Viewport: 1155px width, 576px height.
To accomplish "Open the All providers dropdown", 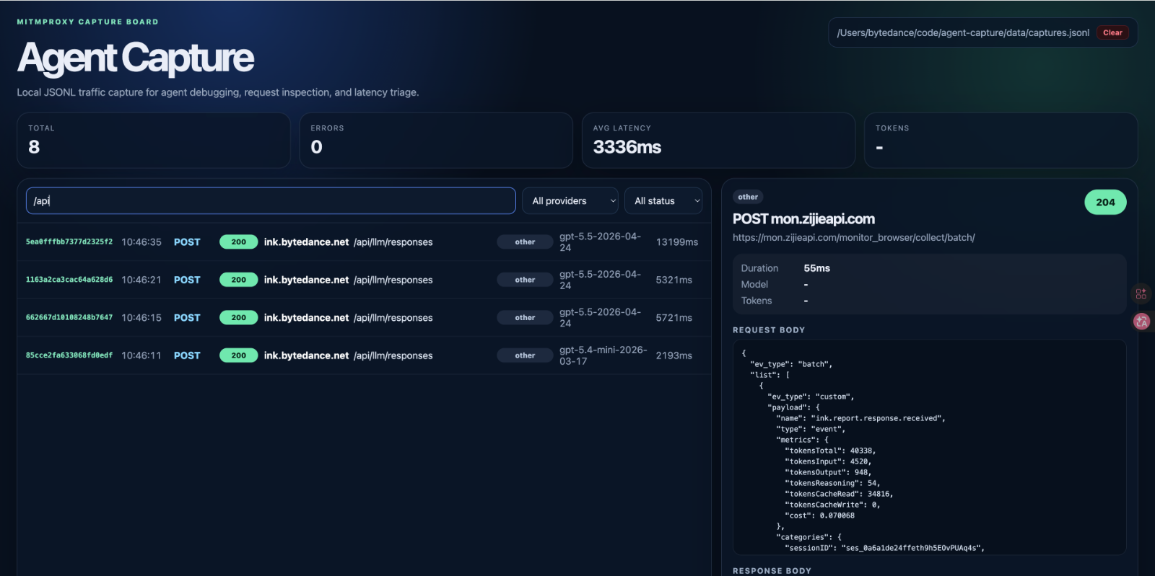I will tap(570, 200).
